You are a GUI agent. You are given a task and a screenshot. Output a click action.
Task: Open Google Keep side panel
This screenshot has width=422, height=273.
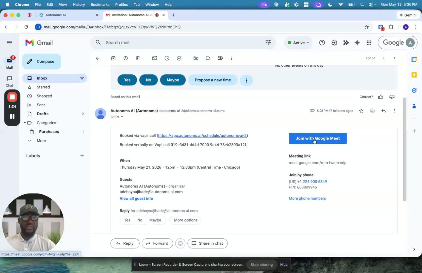414,75
